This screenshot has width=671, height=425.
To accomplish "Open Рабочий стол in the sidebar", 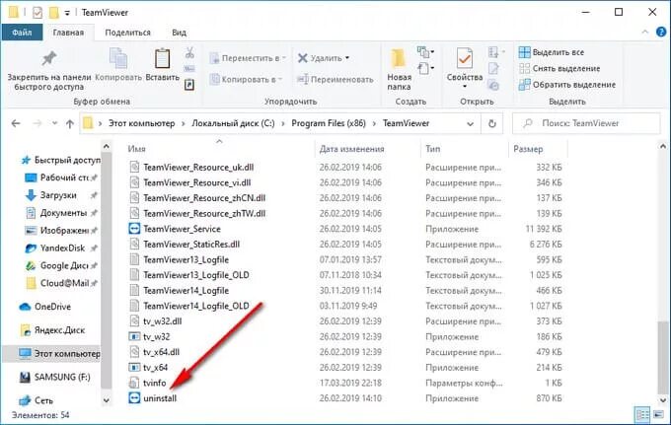I will (x=61, y=177).
